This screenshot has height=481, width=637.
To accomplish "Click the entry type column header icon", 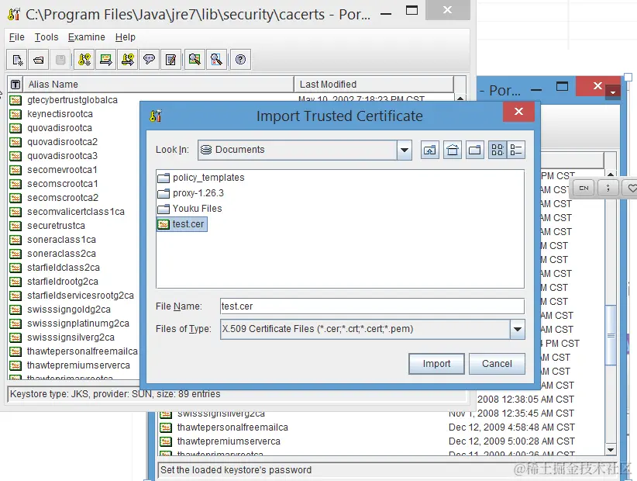I will (15, 84).
